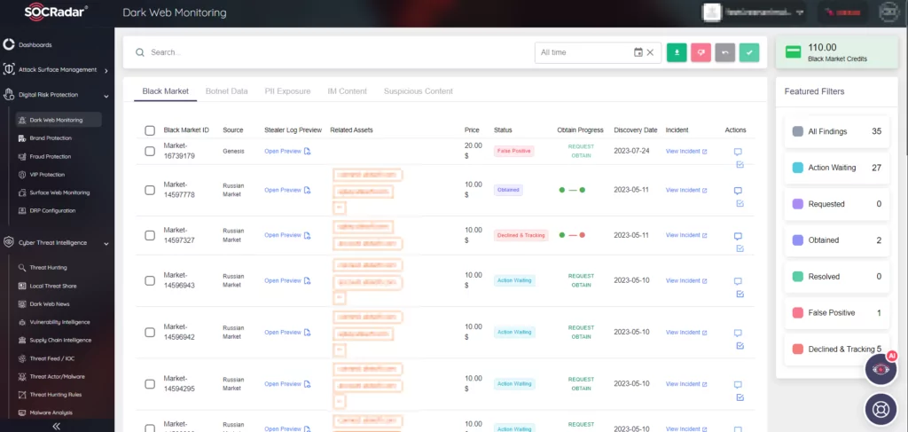Open the AI assistant eye floating button
The height and width of the screenshot is (432, 908).
(881, 369)
